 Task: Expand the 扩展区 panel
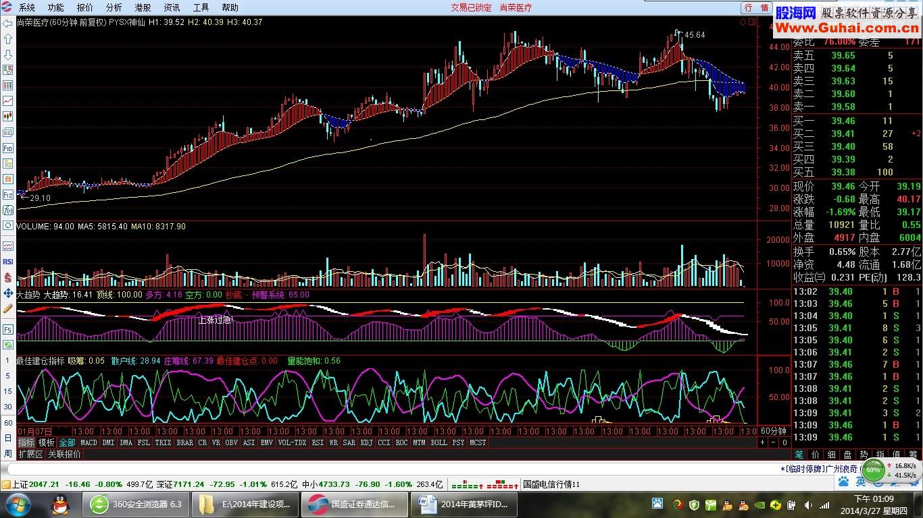pos(30,455)
